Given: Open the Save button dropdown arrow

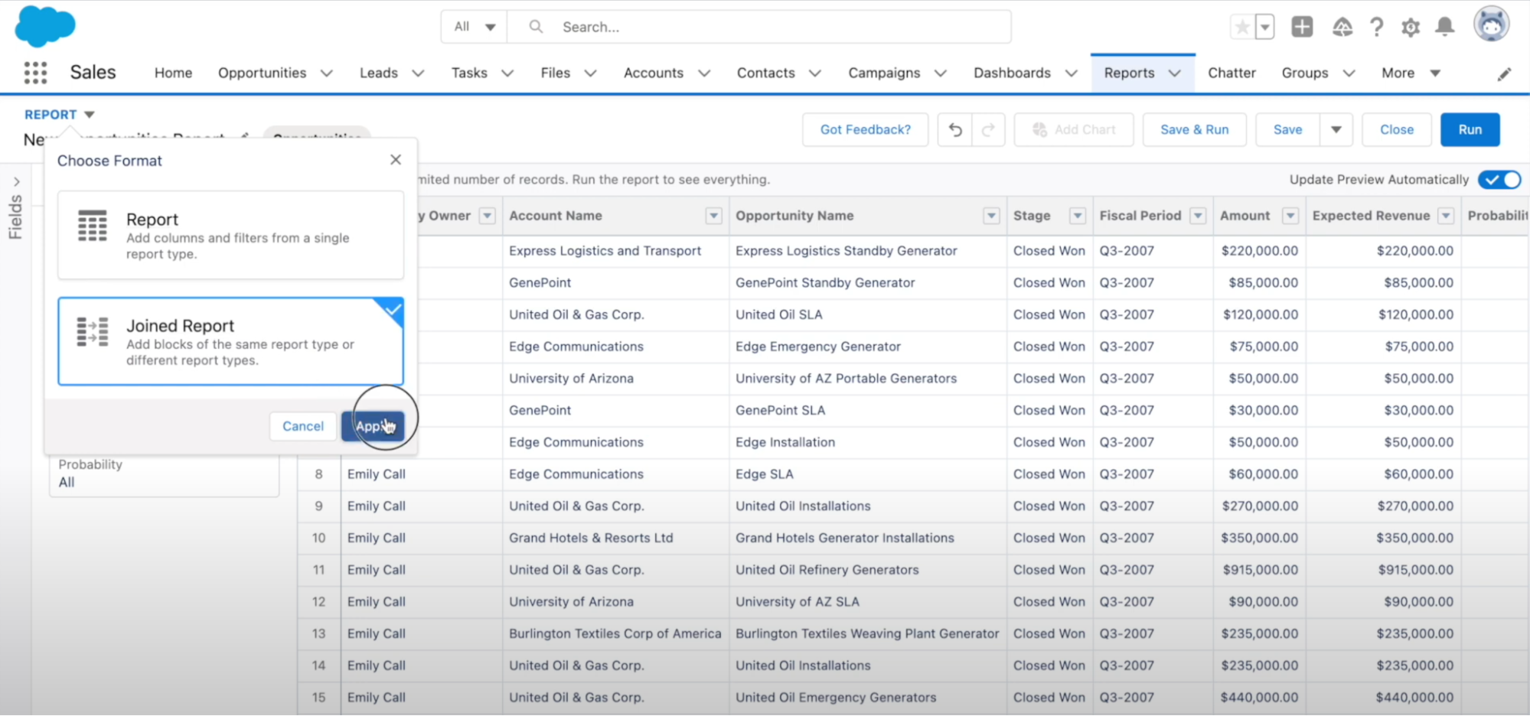Looking at the screenshot, I should (x=1336, y=129).
